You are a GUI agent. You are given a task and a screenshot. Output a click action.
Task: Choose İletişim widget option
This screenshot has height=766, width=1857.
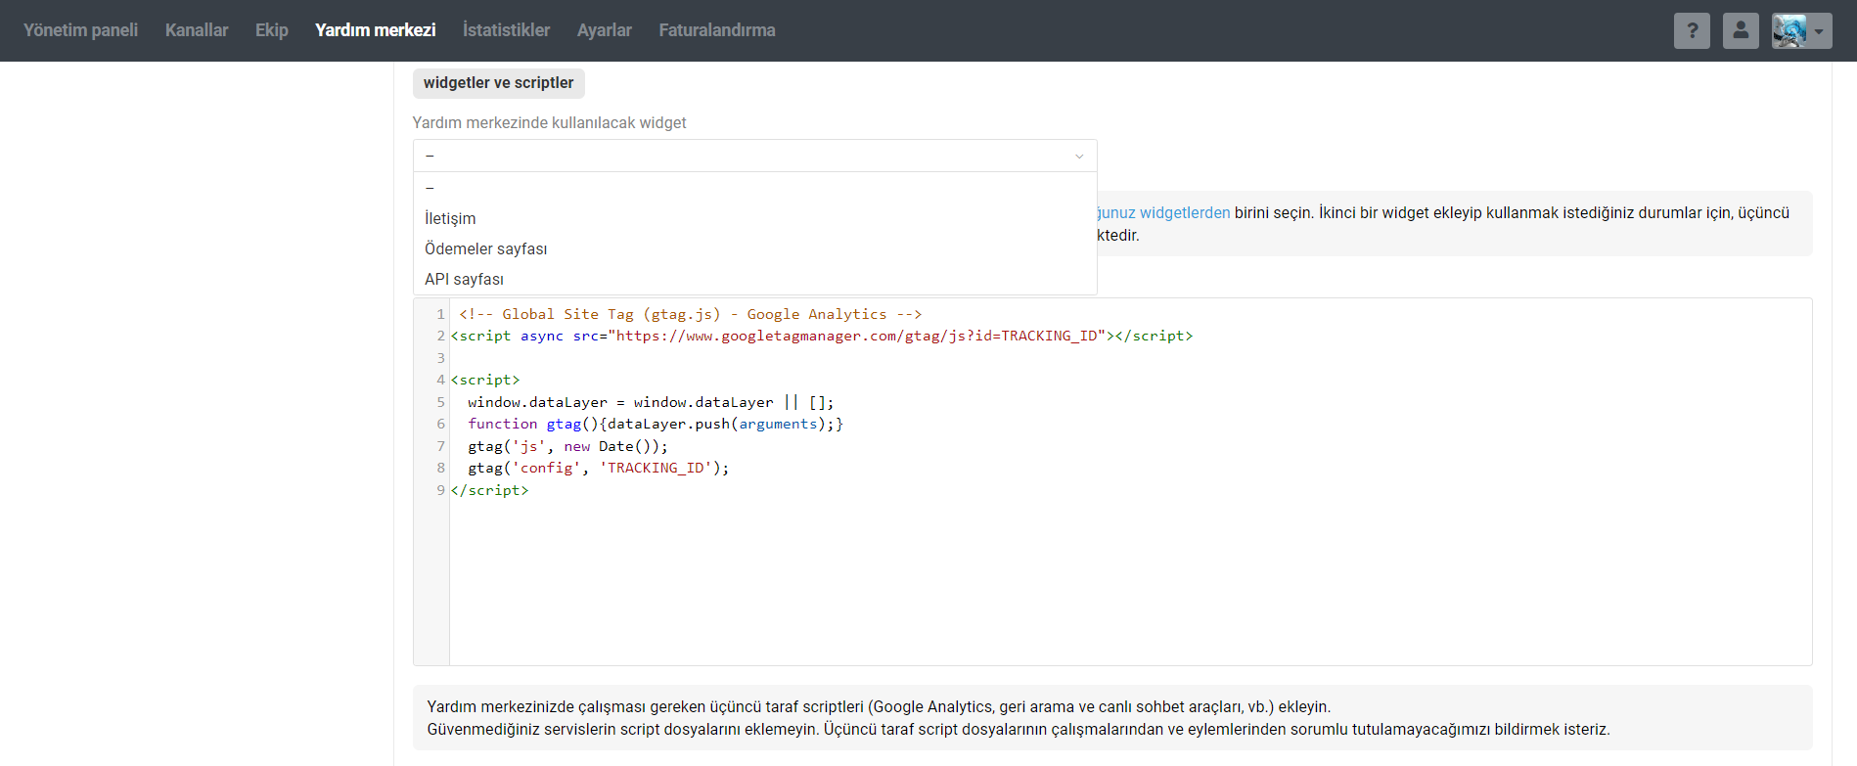tap(754, 218)
